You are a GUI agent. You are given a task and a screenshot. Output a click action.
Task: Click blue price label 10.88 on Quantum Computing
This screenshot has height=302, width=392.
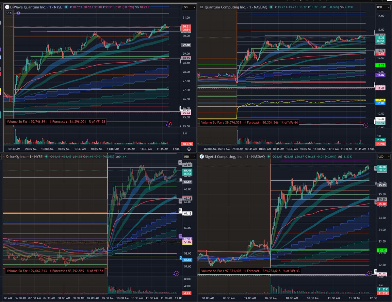point(380,103)
